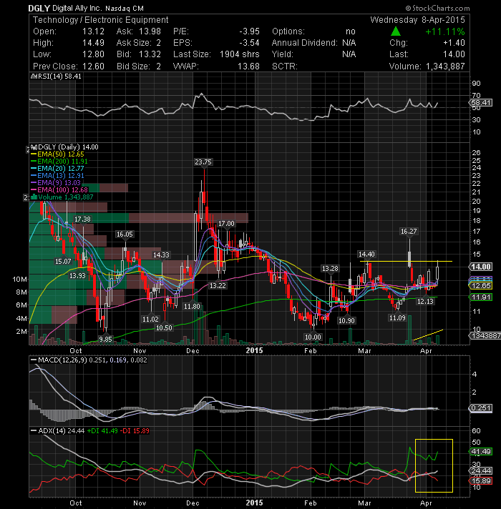This screenshot has width=501, height=509.
Task: Click the Chg +1.40 value
Action: [454, 43]
